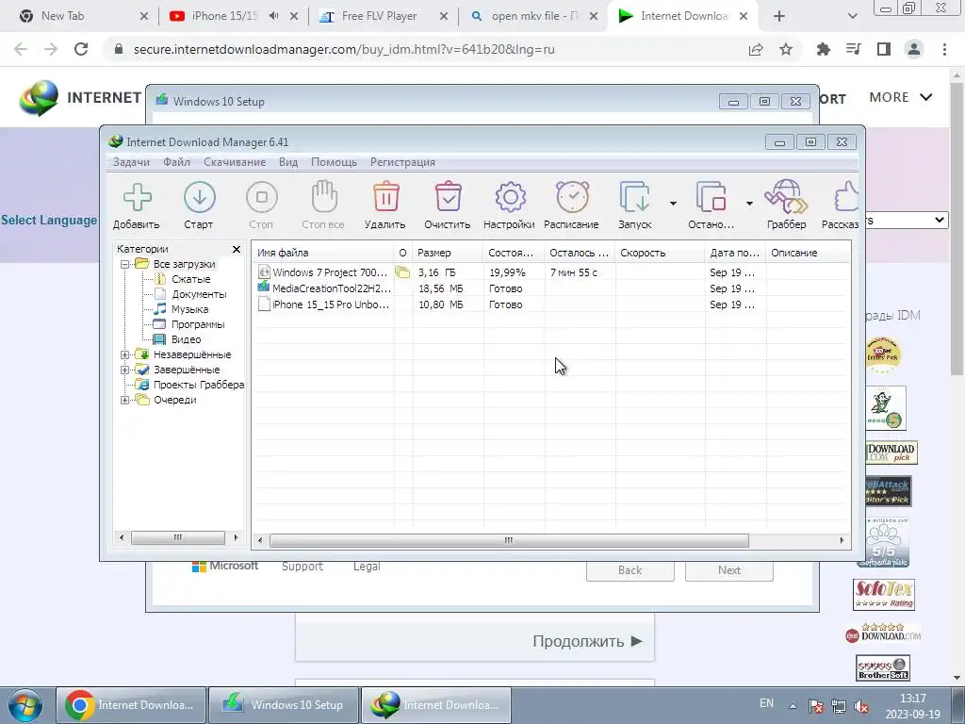The height and width of the screenshot is (724, 965).
Task: Select the Документы category
Action: point(199,294)
